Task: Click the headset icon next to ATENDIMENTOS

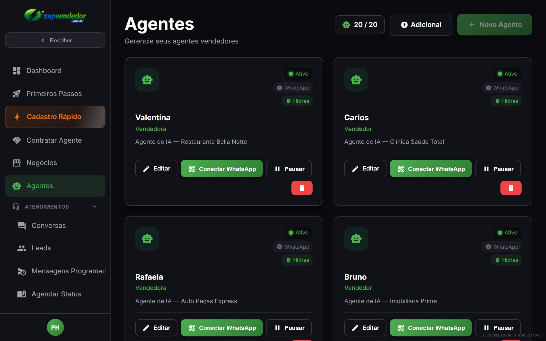Action: pos(16,207)
